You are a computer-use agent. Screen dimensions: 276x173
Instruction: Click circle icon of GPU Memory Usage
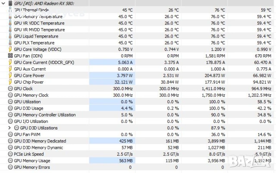[10, 160]
